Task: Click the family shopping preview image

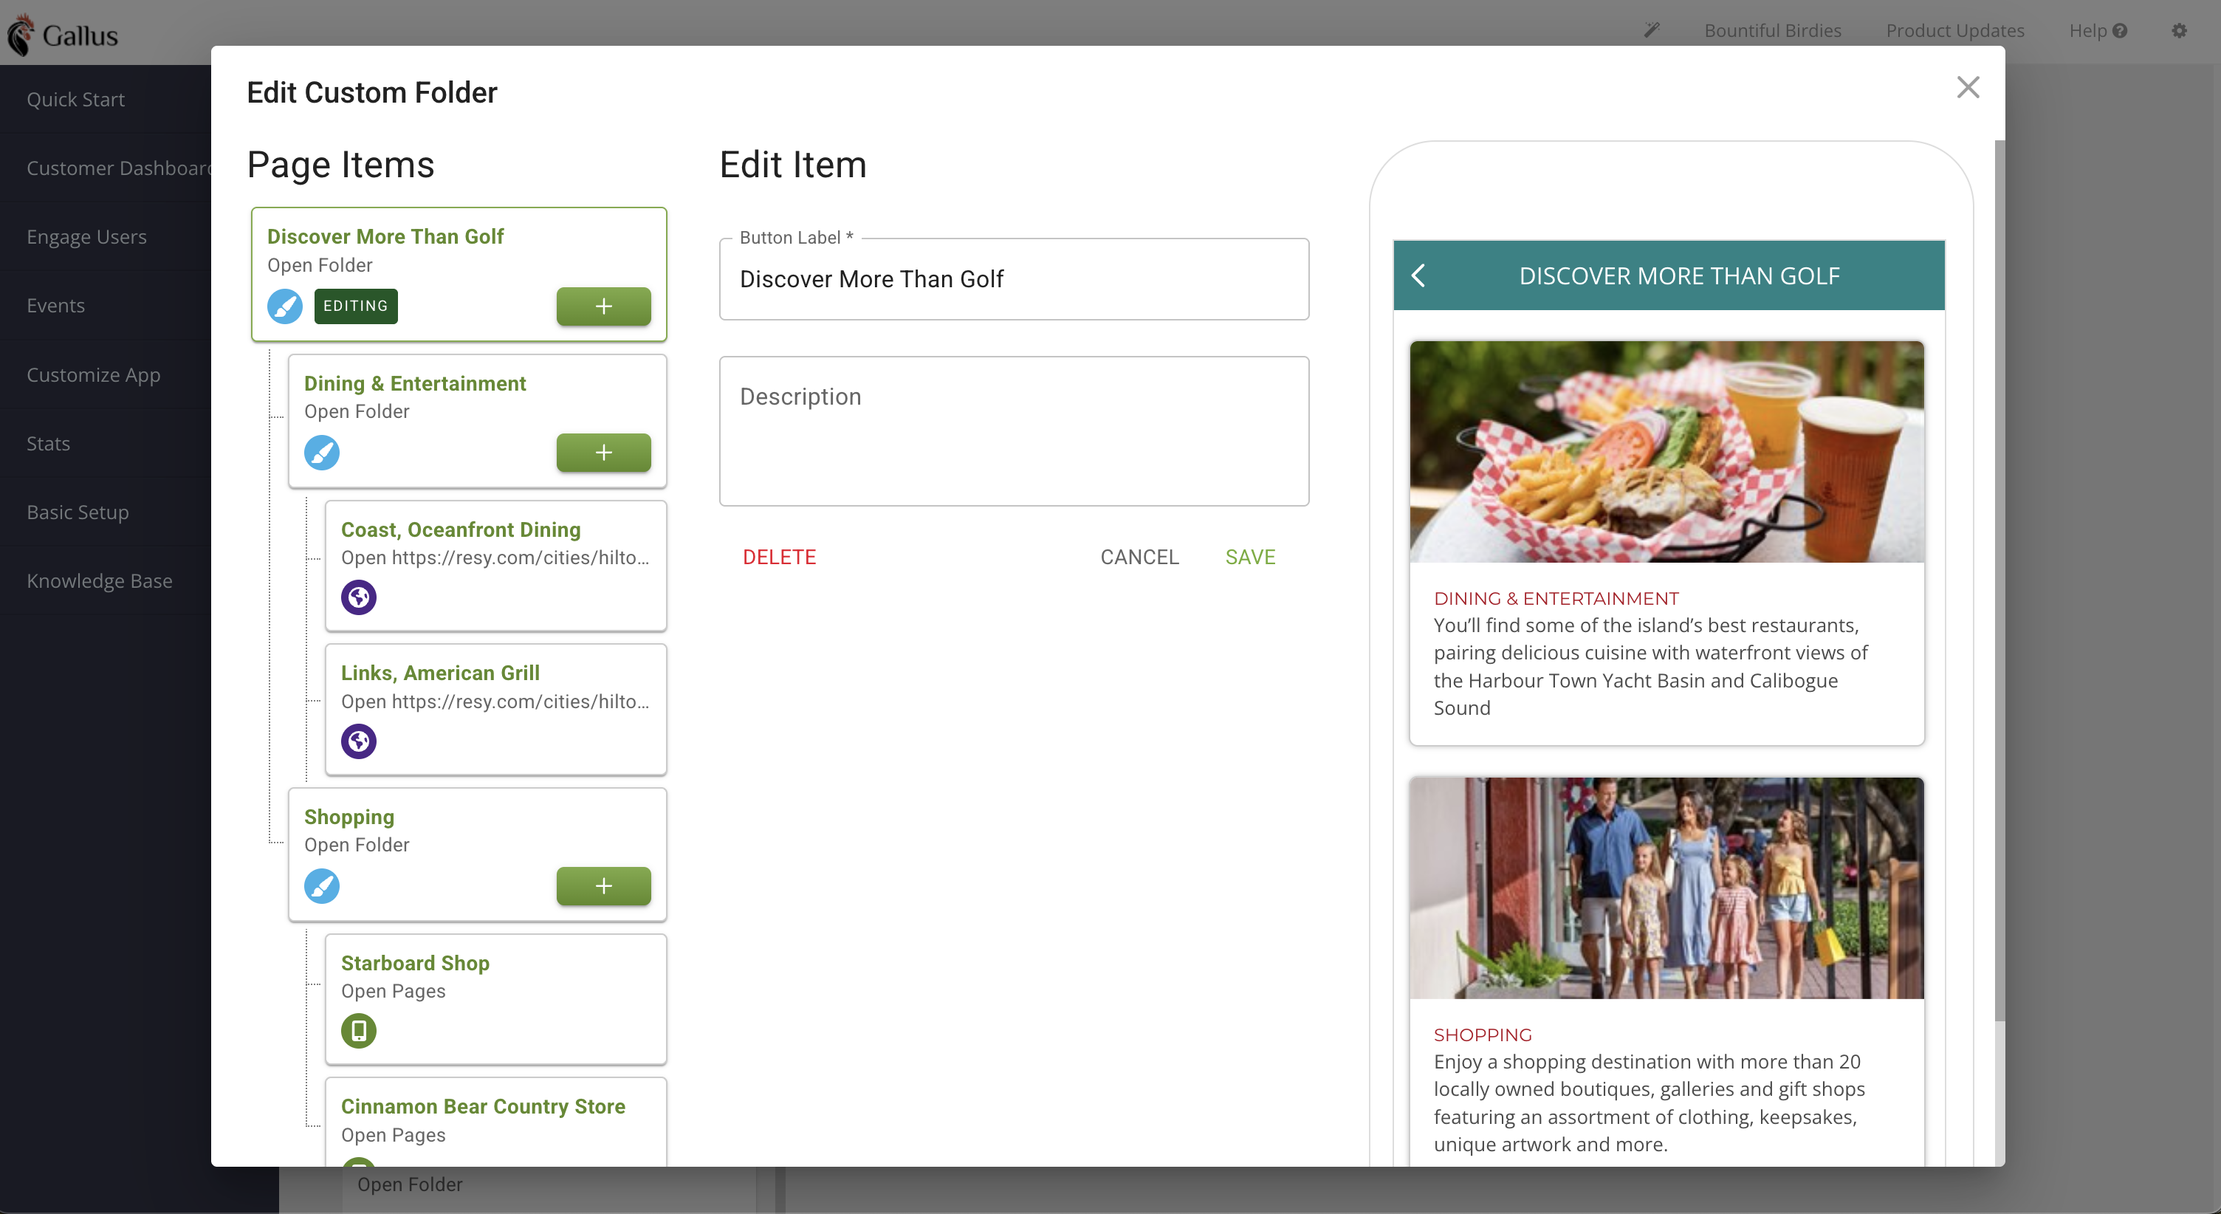Action: point(1666,888)
